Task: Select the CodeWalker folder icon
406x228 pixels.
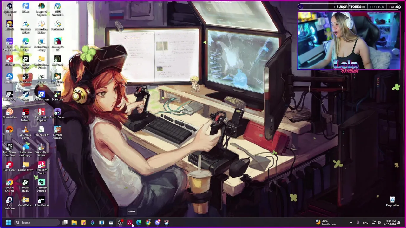Action: click(26, 202)
